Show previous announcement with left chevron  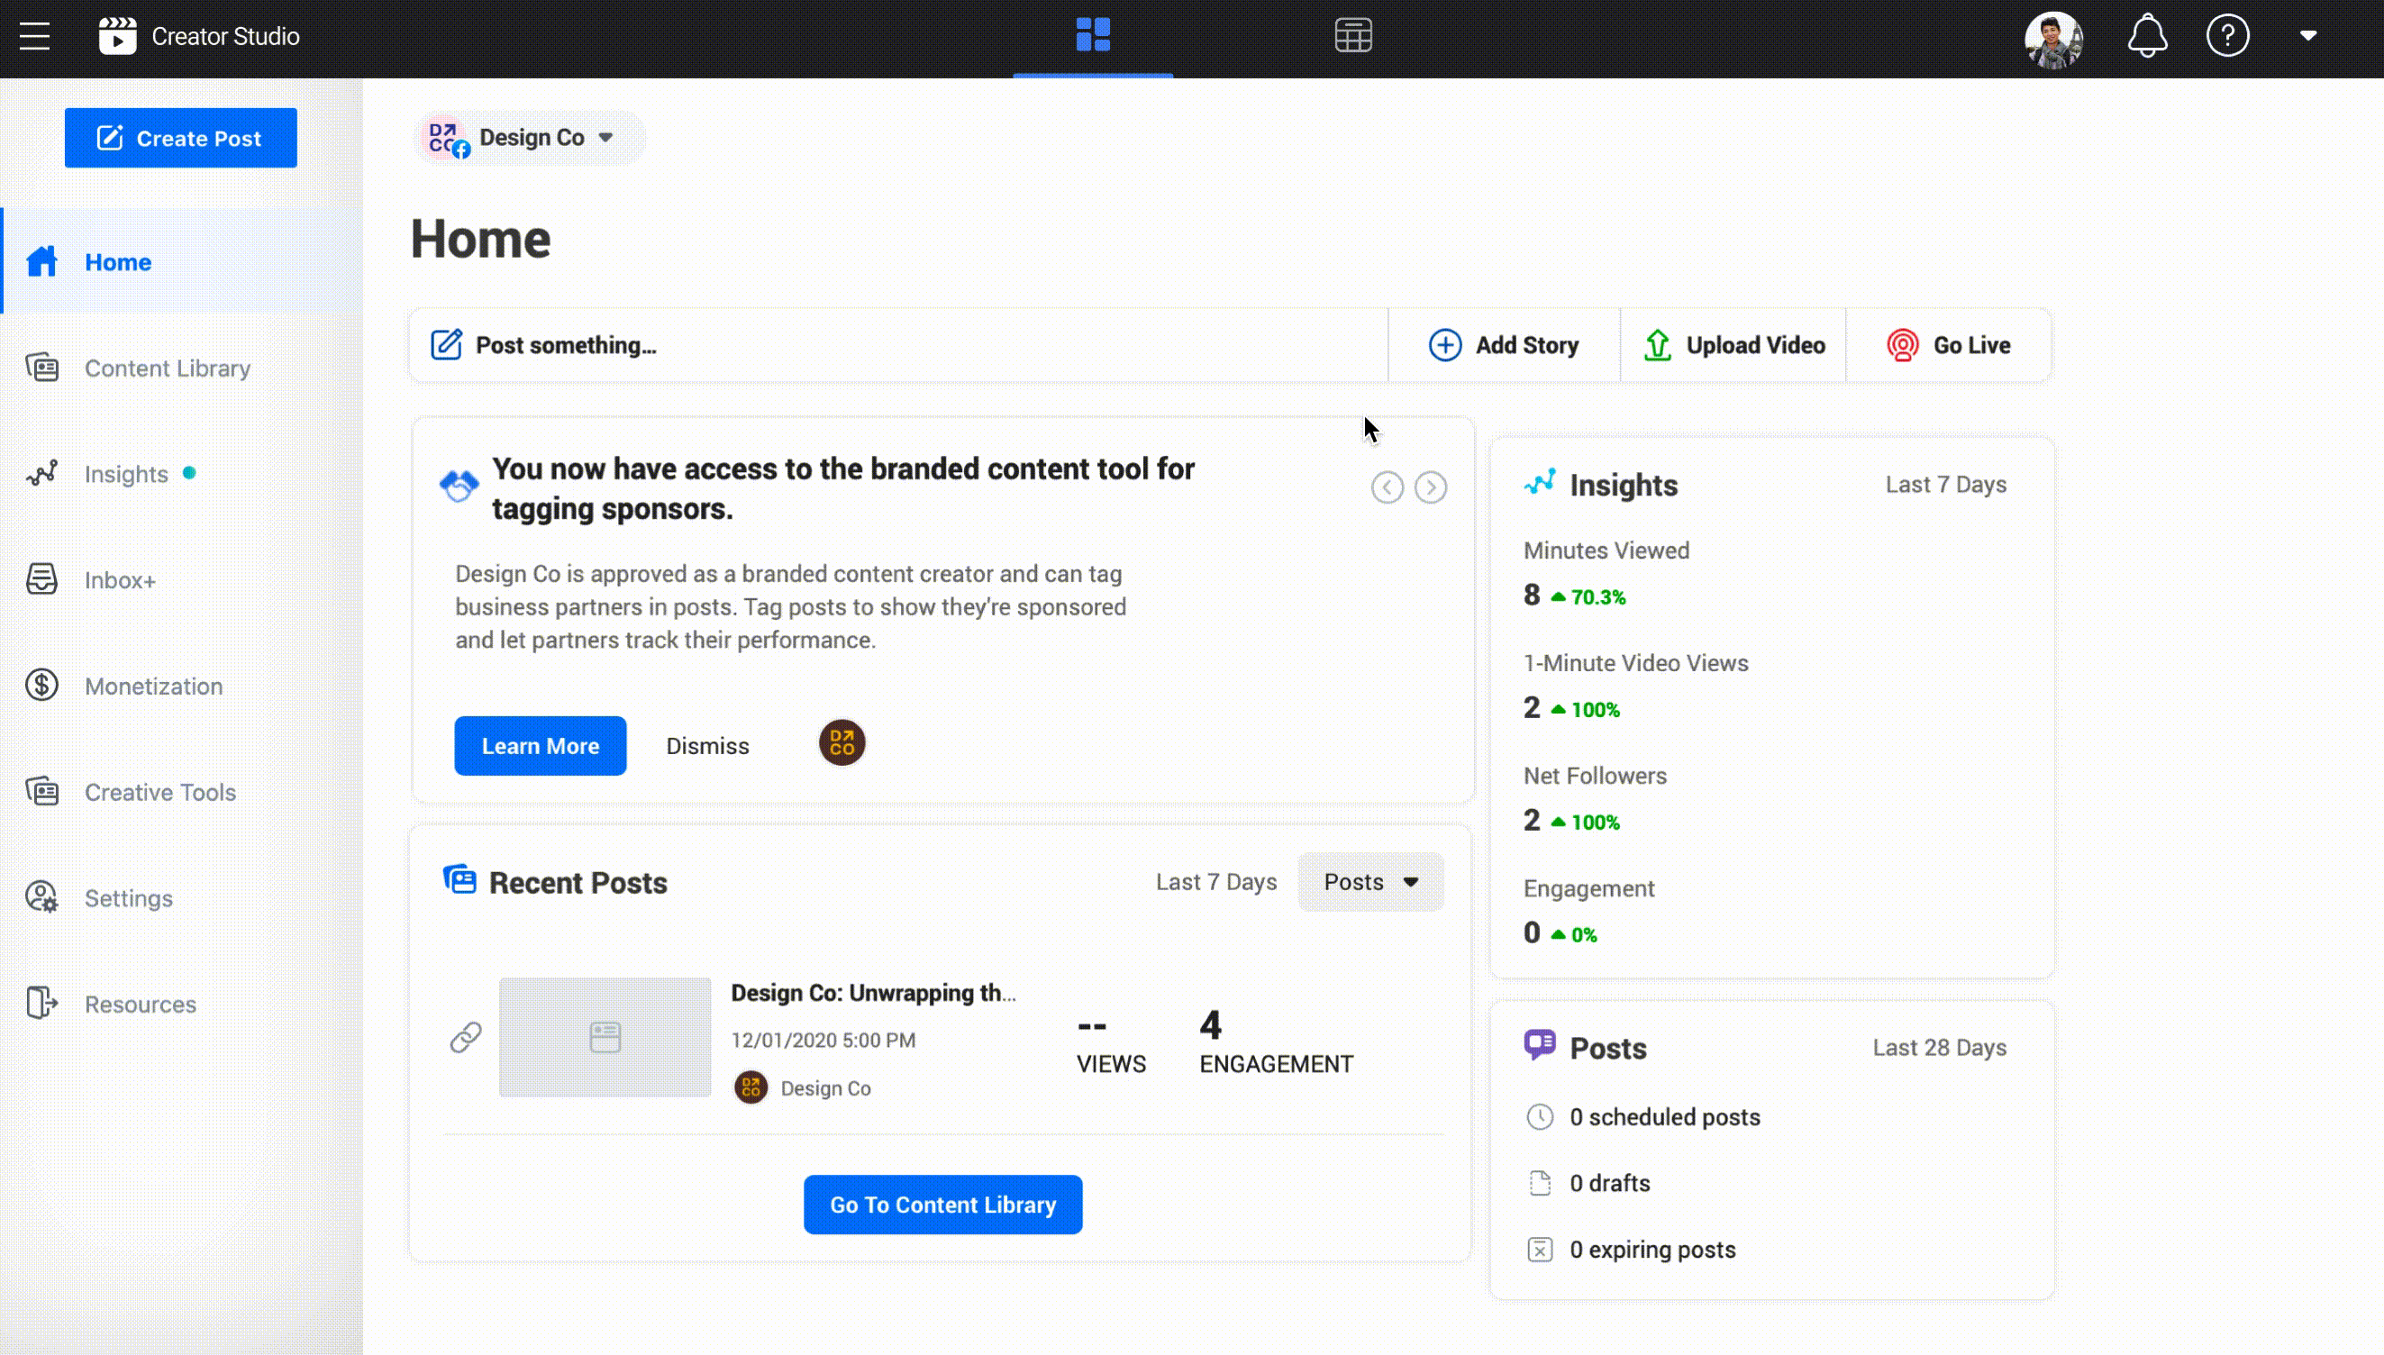coord(1387,487)
